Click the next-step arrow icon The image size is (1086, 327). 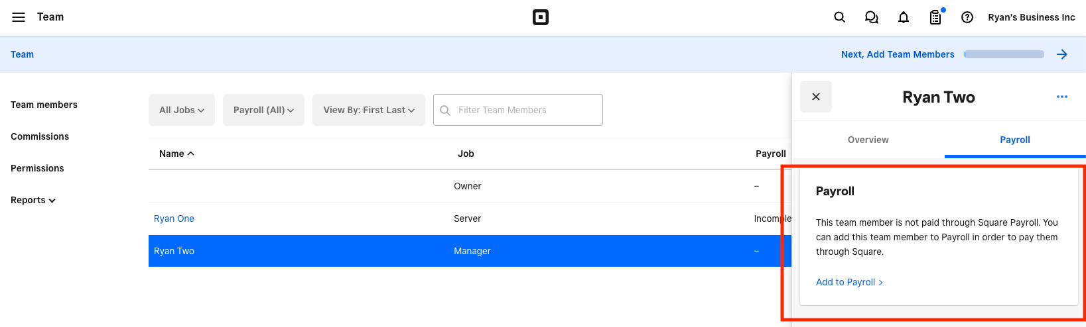click(1061, 54)
